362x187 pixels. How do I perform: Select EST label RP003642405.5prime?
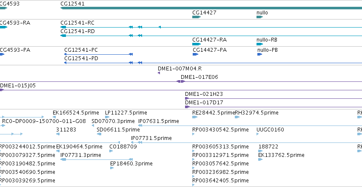[x=220, y=181]
